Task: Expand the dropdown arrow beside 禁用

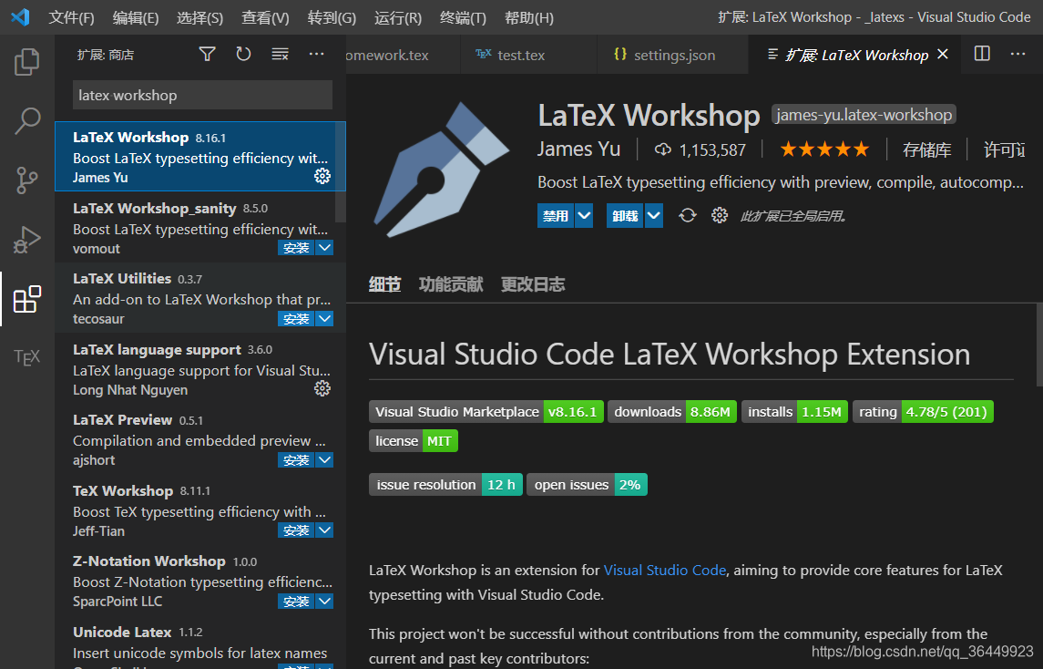Action: tap(584, 215)
